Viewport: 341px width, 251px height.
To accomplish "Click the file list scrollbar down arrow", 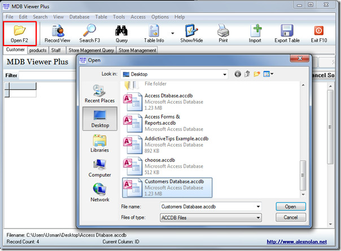I will (x=303, y=194).
